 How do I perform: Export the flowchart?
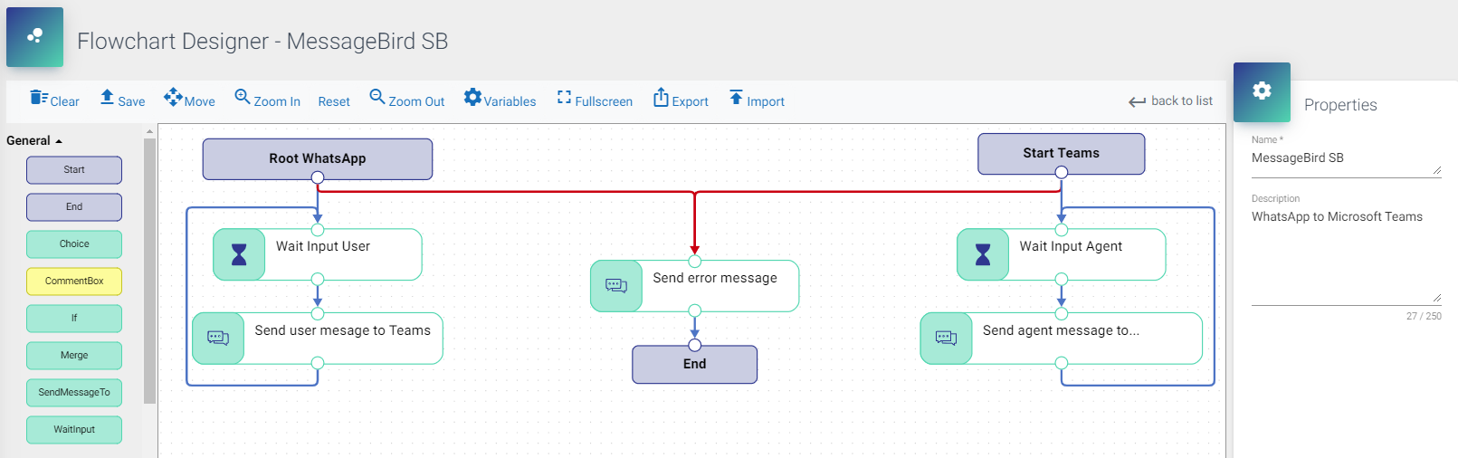[661, 98]
